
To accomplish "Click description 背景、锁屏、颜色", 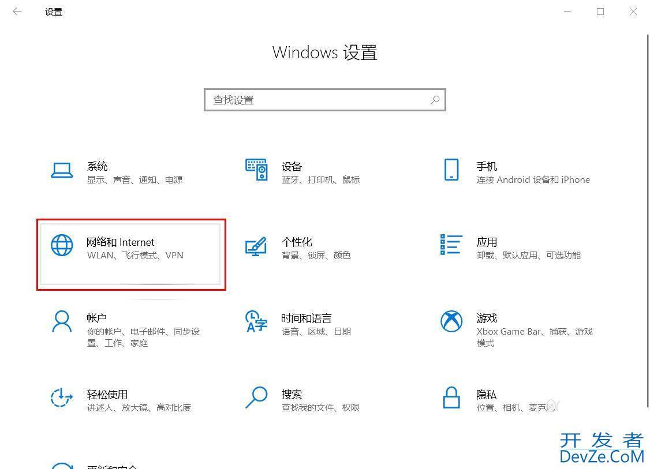I will [x=316, y=255].
